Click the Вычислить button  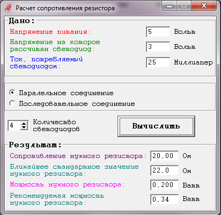pyautogui.click(x=156, y=126)
